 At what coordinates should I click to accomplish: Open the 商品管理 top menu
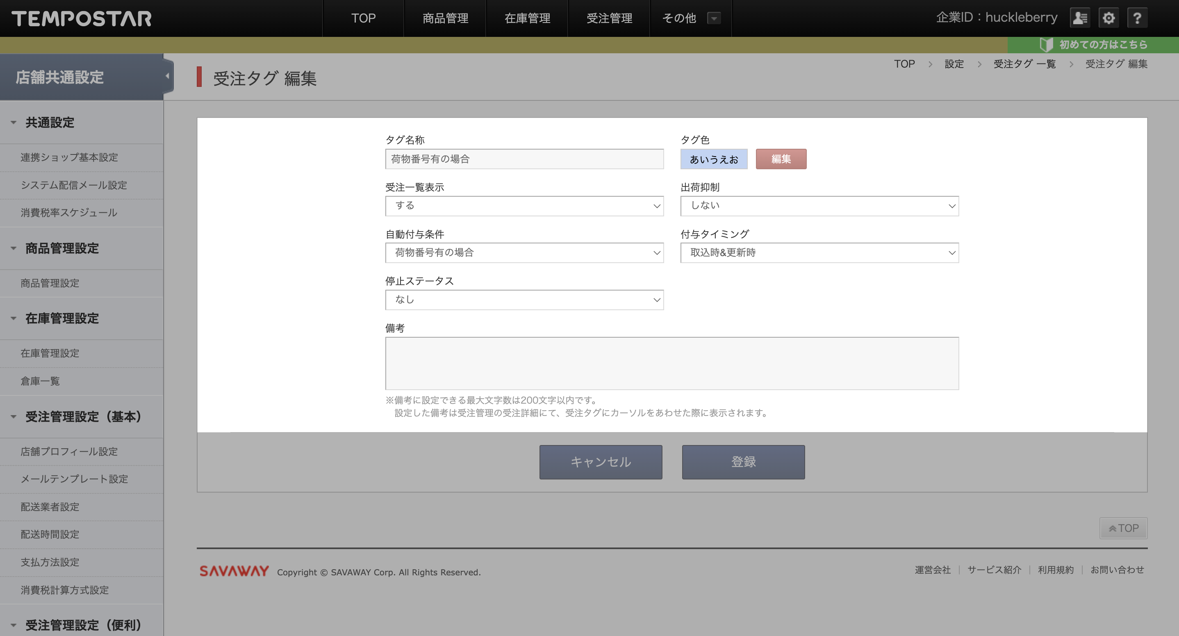(445, 18)
